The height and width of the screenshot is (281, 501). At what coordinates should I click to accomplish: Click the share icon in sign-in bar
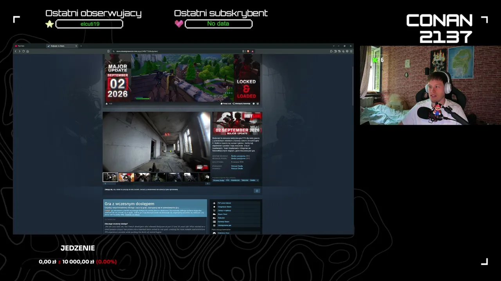(x=257, y=190)
